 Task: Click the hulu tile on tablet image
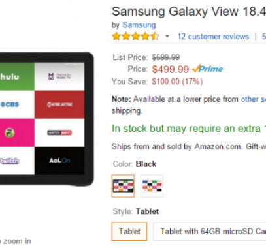17,76
